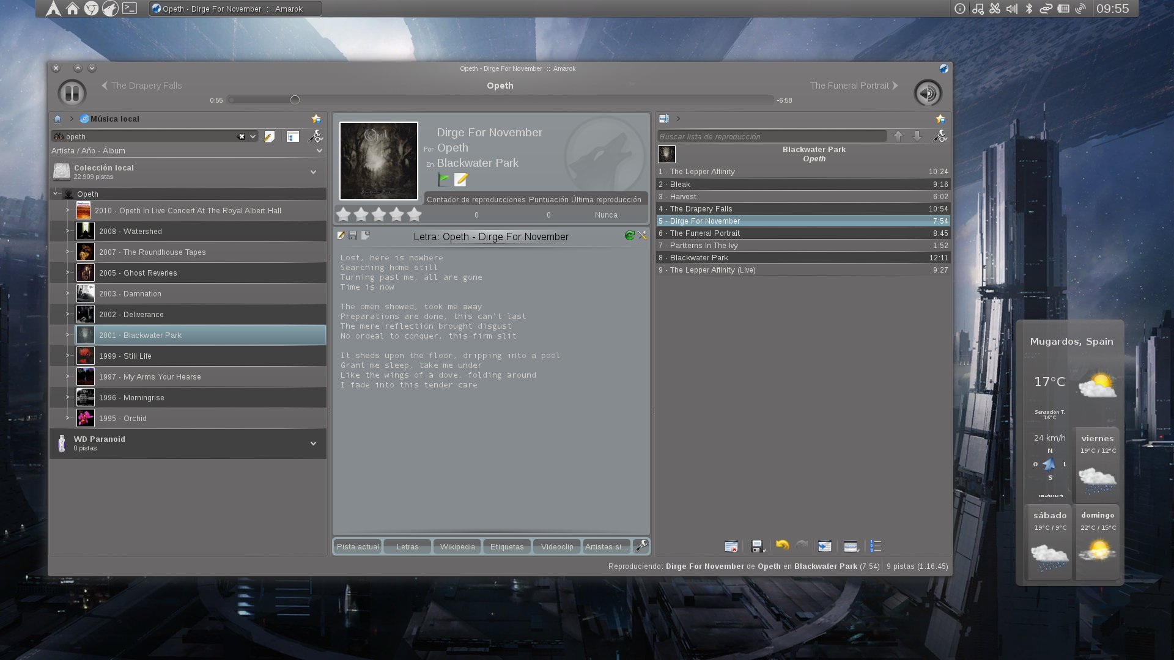Go to home in the media sources breadcrumb
This screenshot has height=660, width=1174.
tap(57, 119)
